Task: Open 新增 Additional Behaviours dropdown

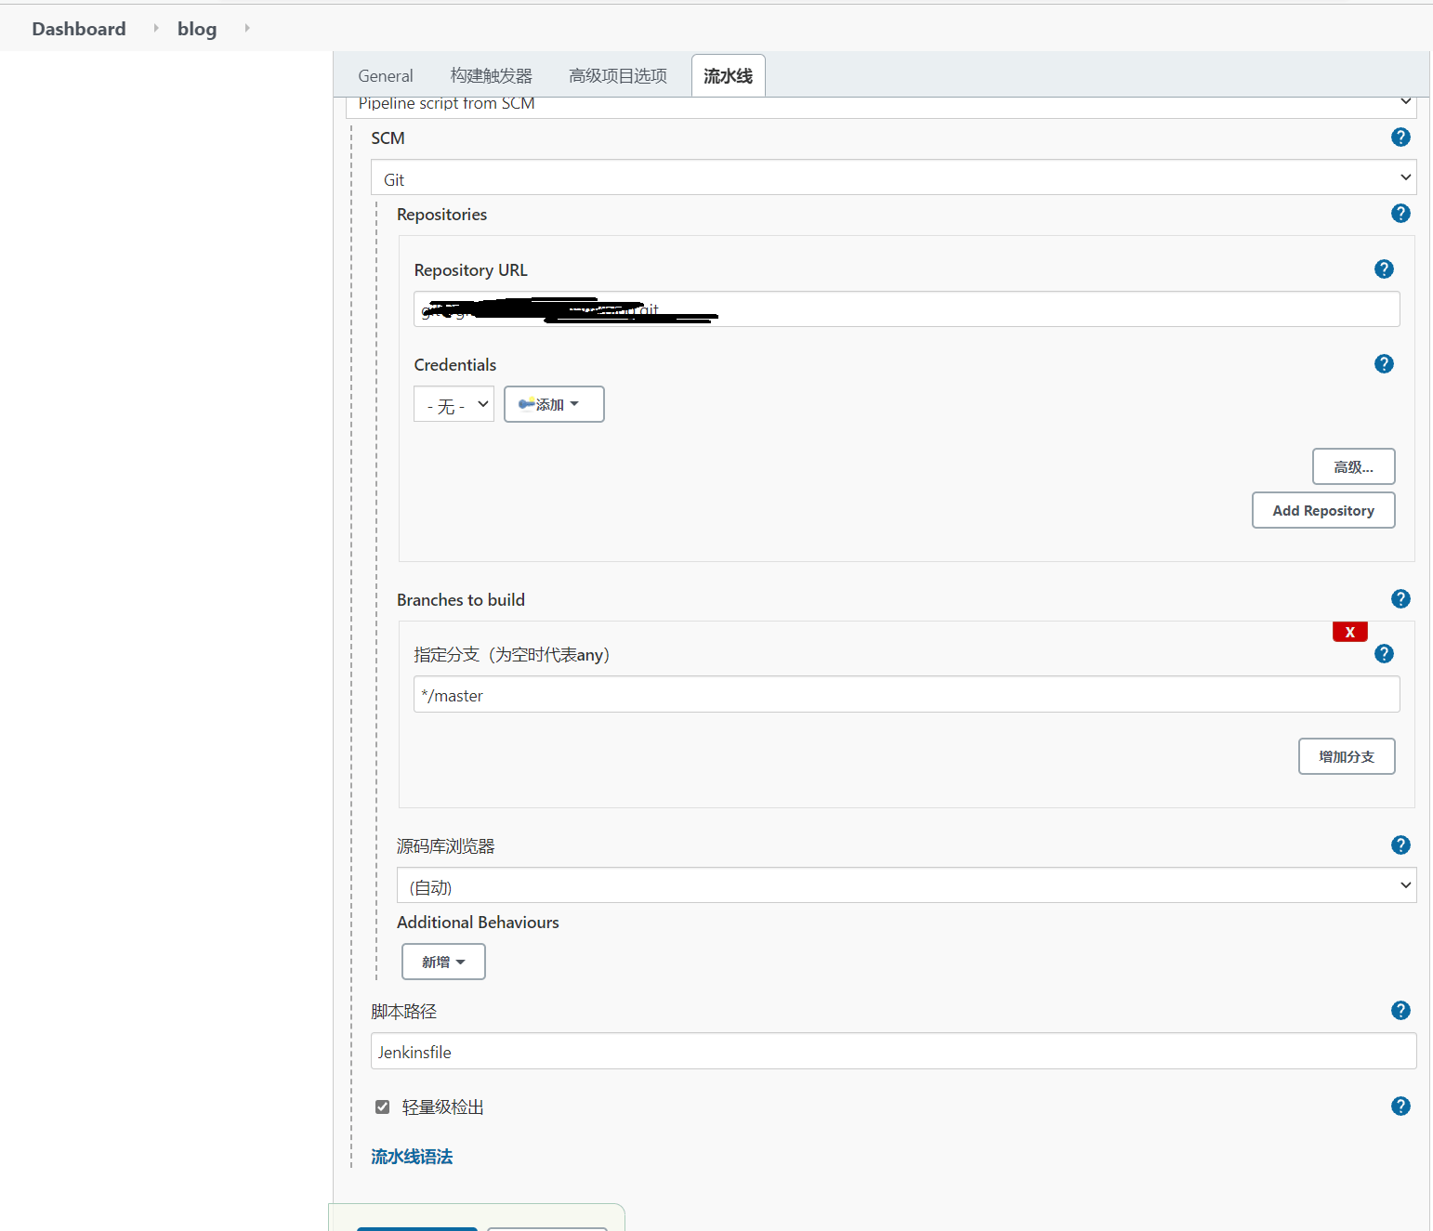Action: coord(443,962)
